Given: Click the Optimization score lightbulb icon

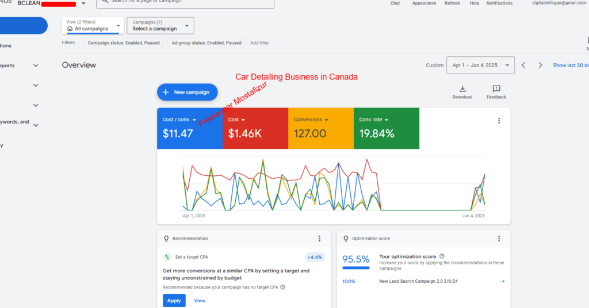Looking at the screenshot, I should [346, 238].
